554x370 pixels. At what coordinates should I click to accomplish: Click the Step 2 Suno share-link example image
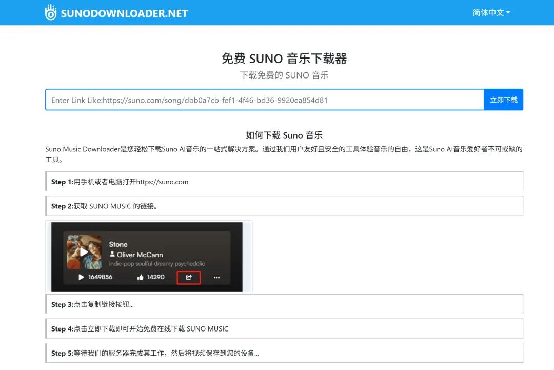149,257
